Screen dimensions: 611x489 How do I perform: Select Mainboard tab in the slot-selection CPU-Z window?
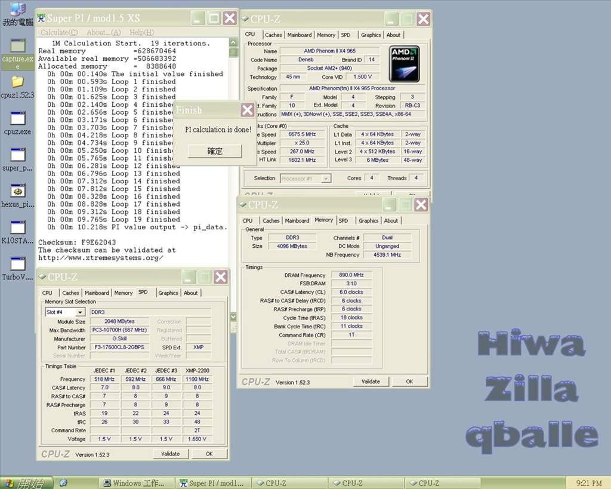click(x=97, y=293)
